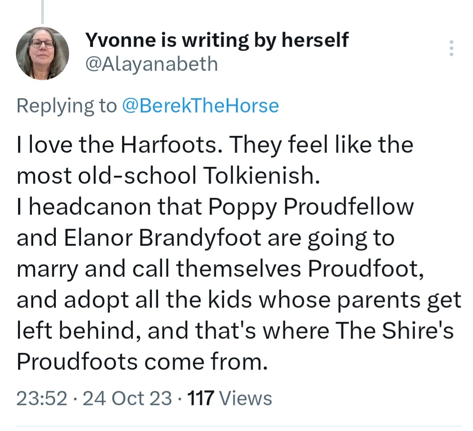Click the line "marry and call themselves Proudfoot,"
The width and height of the screenshot is (473, 431).
tap(220, 269)
